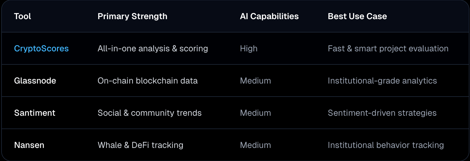Click the All-in-one analysis & scoring text
The width and height of the screenshot is (470, 161).
click(x=153, y=49)
